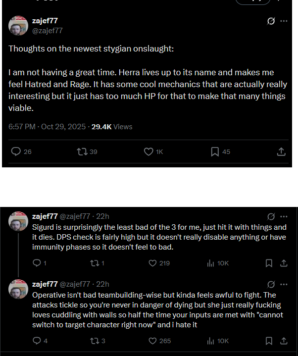The height and width of the screenshot is (356, 298).
Task: Open zajef77 avatar on the main post
Action: coord(18,25)
